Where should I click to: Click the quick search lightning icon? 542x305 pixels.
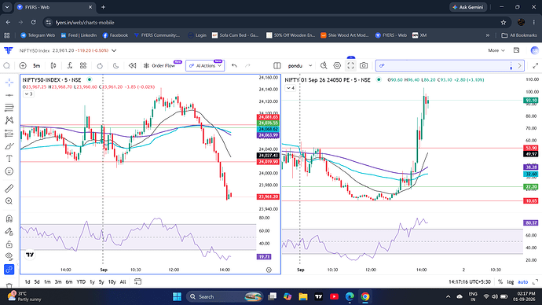(324, 66)
